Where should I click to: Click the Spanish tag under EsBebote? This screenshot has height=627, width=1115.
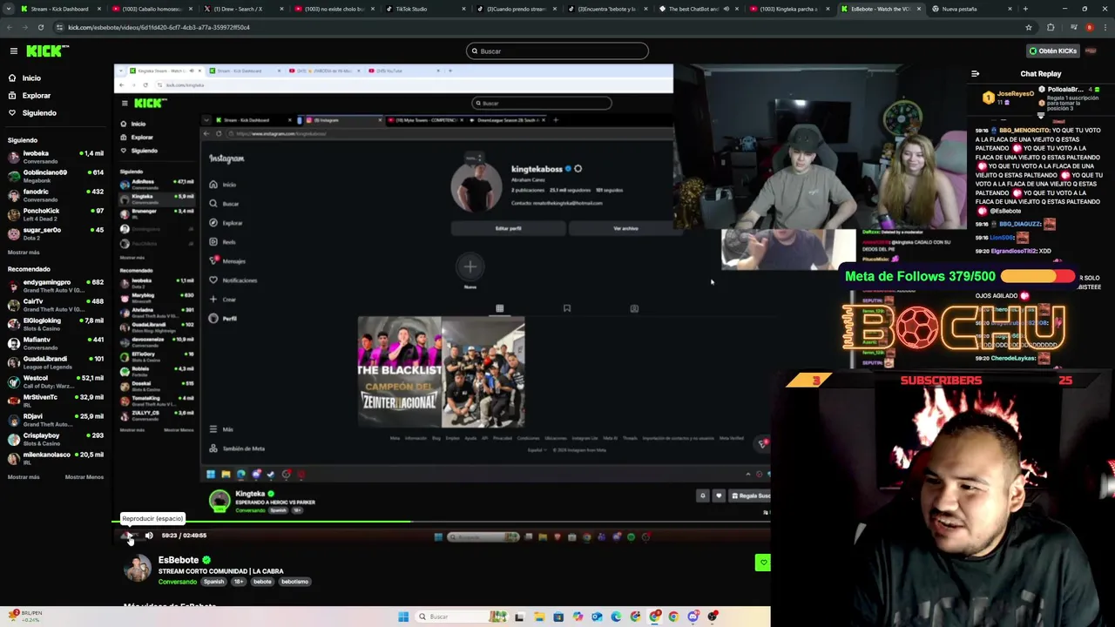tap(213, 582)
